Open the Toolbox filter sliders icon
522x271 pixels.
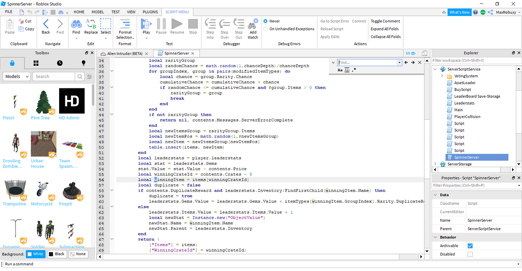point(89,77)
